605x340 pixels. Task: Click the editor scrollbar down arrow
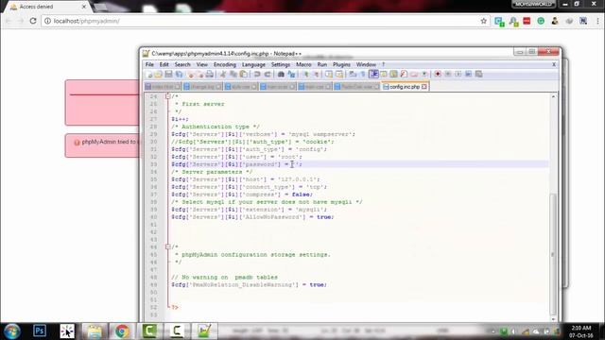pyautogui.click(x=553, y=319)
